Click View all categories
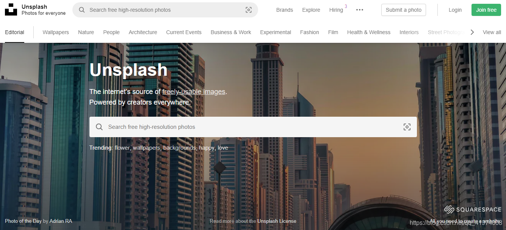The height and width of the screenshot is (230, 506). coord(492,32)
